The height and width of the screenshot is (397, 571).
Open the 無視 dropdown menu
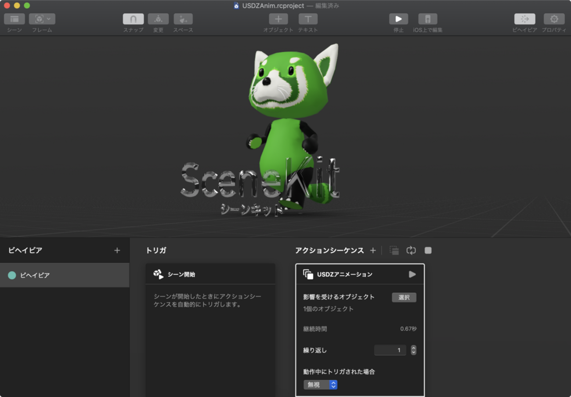320,385
